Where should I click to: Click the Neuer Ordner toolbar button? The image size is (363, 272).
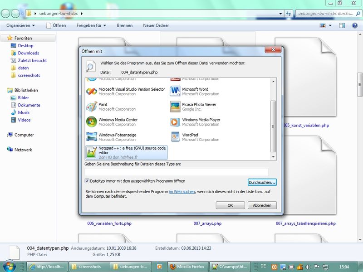[156, 25]
